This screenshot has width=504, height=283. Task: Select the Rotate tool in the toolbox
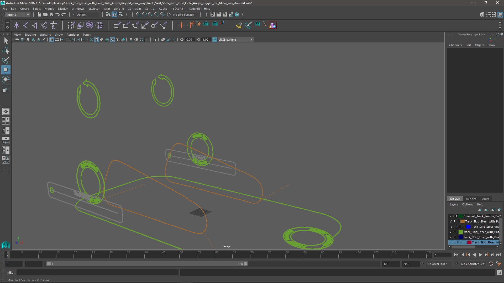(6, 79)
